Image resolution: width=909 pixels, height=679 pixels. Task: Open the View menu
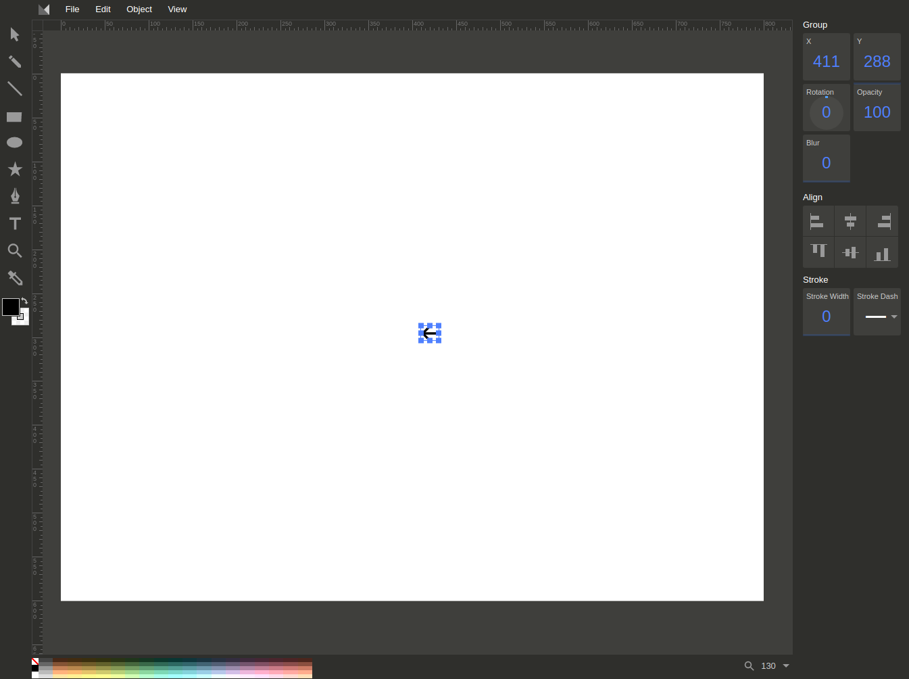177,9
